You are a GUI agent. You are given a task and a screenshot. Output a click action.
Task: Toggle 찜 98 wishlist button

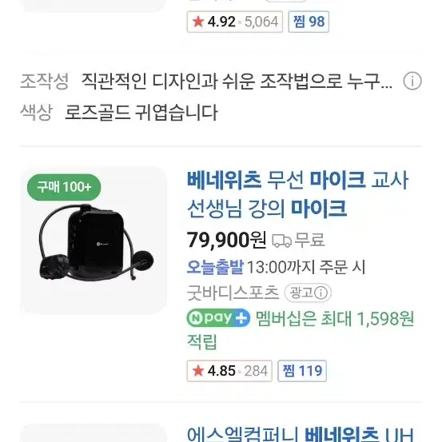(309, 22)
